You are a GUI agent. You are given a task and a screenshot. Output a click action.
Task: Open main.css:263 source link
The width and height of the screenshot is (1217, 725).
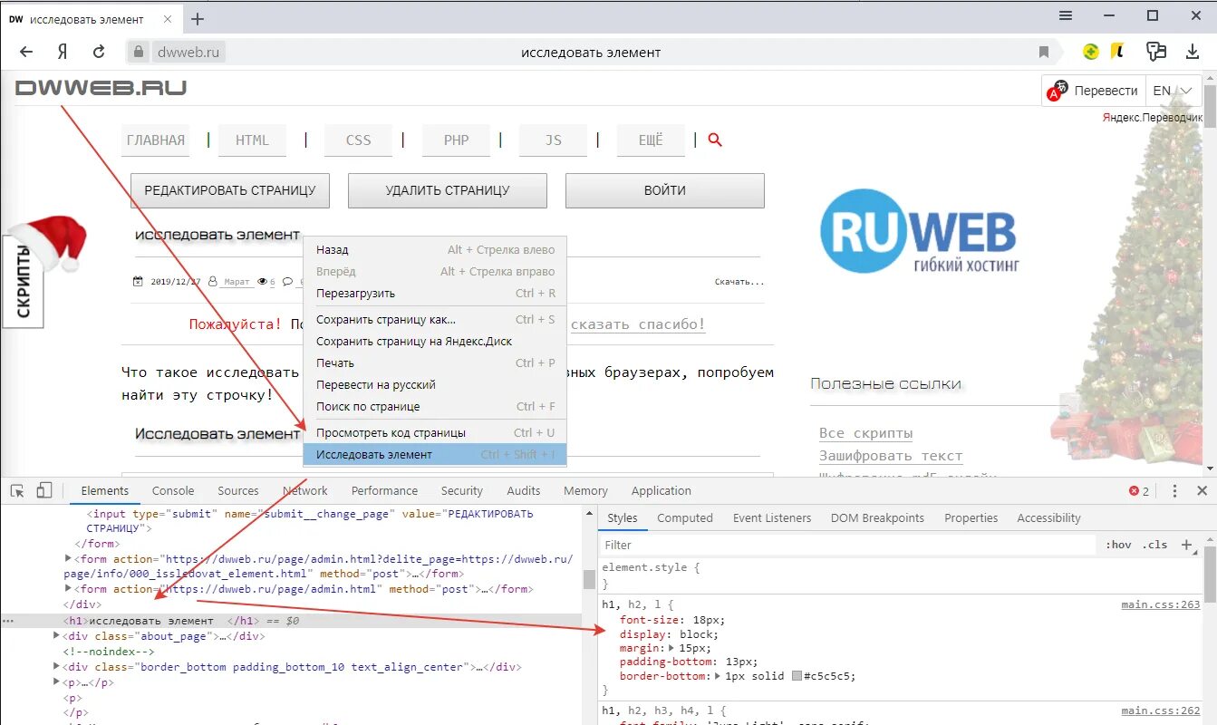1161,604
